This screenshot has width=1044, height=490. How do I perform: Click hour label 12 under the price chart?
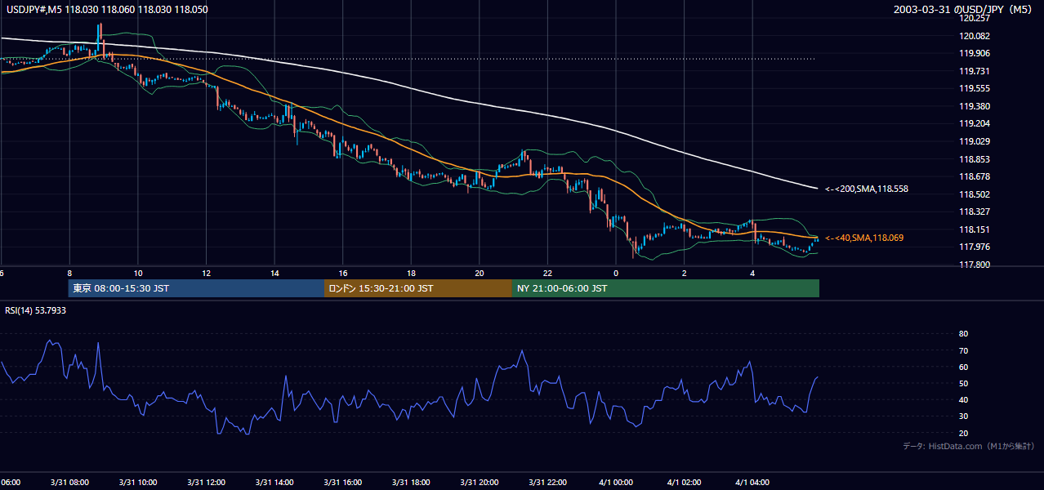(x=207, y=274)
